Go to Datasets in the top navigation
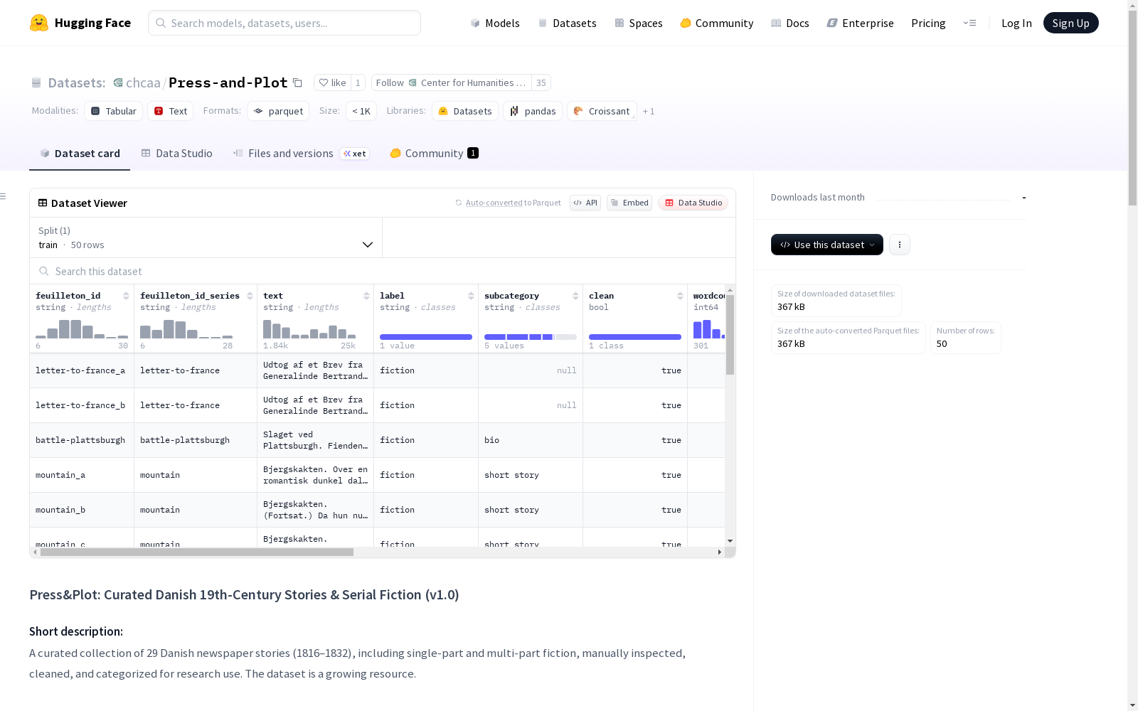Viewport: 1138px width, 711px height. pos(567,23)
